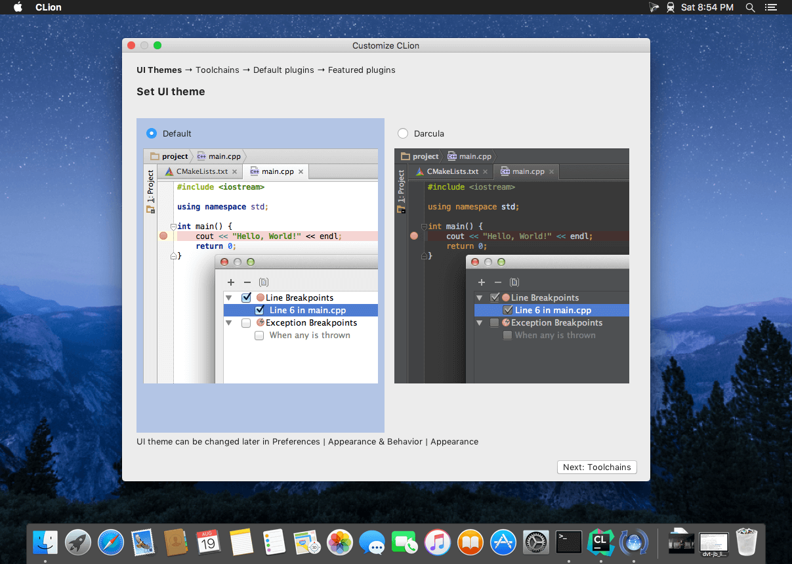Viewport: 792px width, 564px height.
Task: Open the Trash from the Dock
Action: tap(747, 542)
